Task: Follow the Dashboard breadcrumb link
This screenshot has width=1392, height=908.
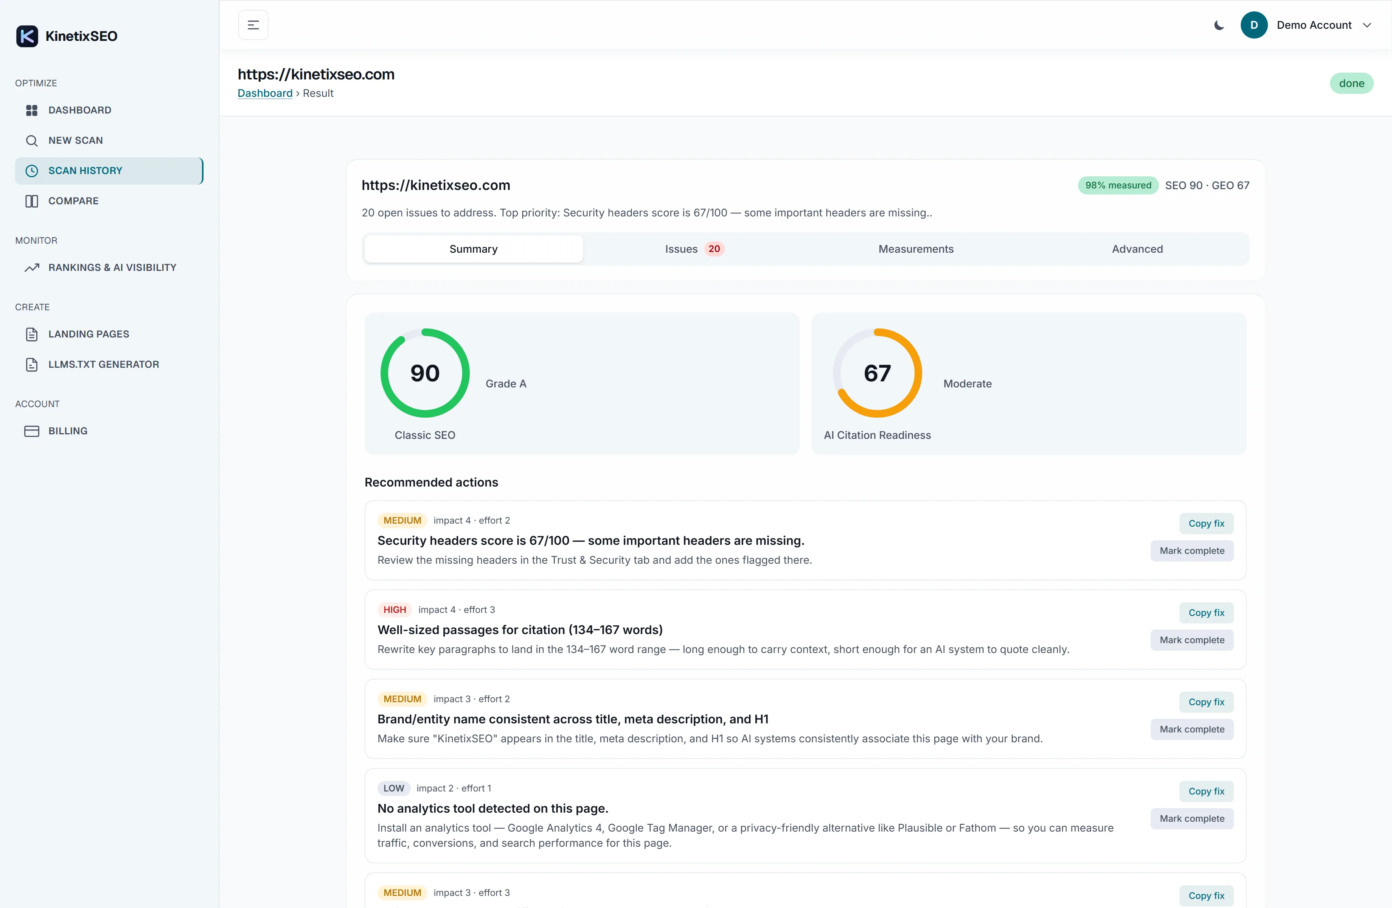Action: pos(265,93)
